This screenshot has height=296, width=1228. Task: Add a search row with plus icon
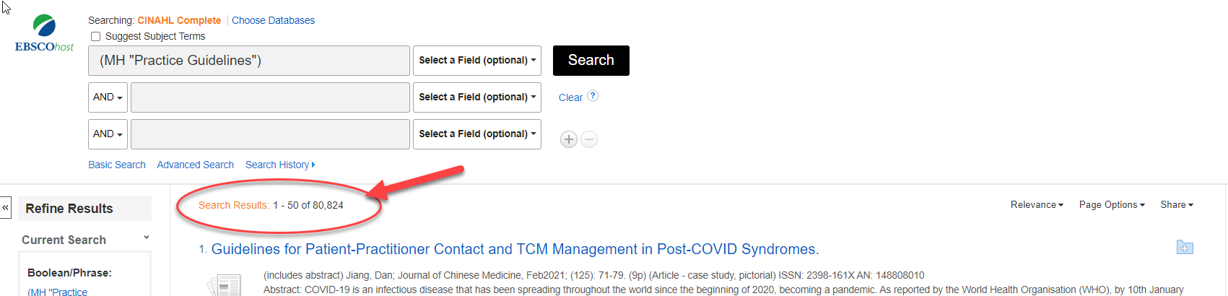(x=569, y=139)
